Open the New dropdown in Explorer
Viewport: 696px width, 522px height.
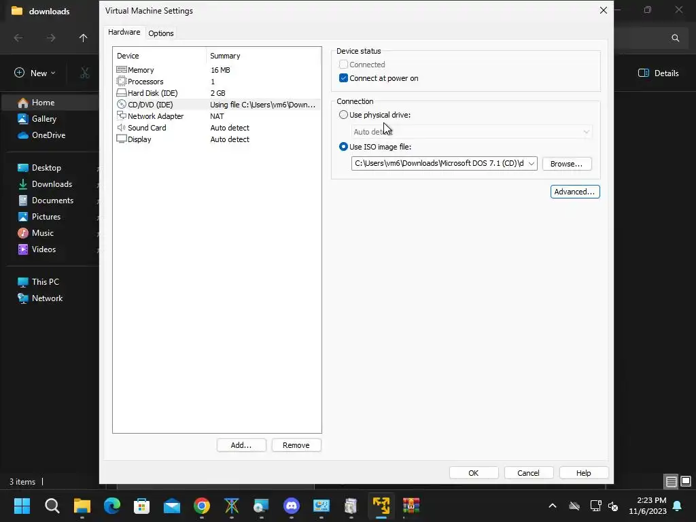(35, 73)
